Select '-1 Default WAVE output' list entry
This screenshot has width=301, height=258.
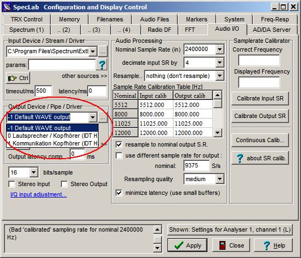(52, 128)
